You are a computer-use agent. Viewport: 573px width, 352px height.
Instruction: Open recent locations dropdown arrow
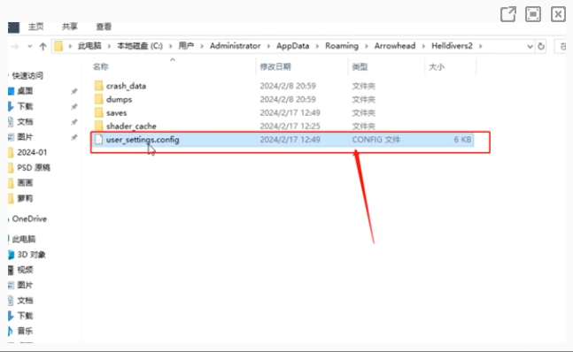click(x=29, y=46)
